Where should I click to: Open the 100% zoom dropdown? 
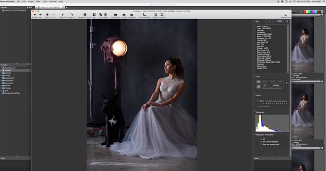[280, 21]
